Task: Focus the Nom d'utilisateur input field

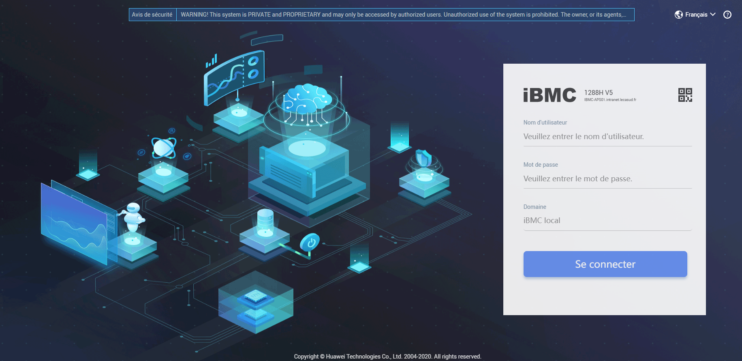Action: 607,137
